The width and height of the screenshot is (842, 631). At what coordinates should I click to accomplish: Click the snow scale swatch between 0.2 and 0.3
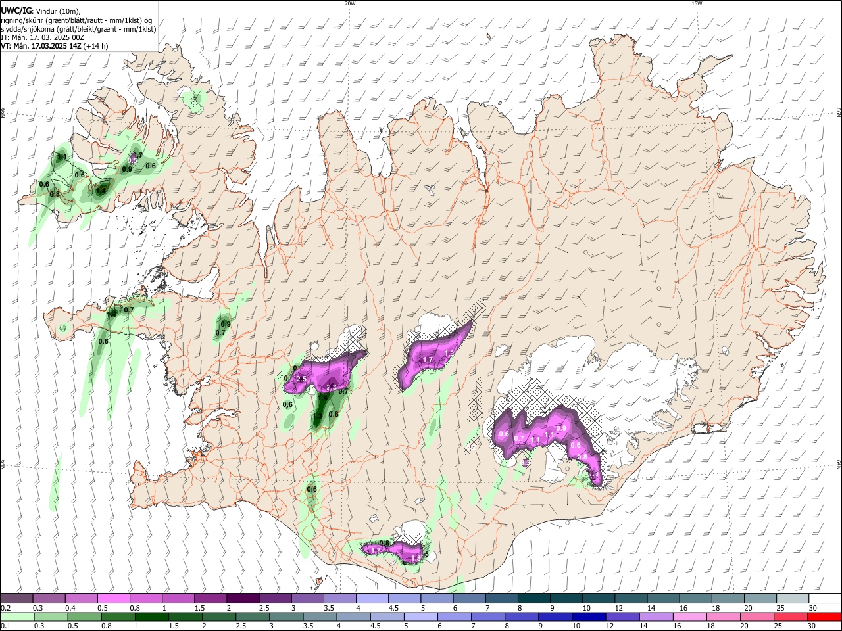[x=16, y=598]
